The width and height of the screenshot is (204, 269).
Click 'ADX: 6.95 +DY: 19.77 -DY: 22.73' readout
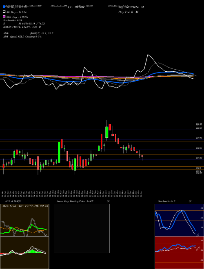coord(25,206)
